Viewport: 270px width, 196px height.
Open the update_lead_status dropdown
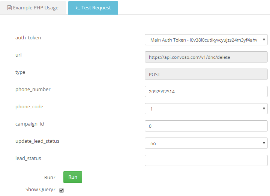pos(206,143)
